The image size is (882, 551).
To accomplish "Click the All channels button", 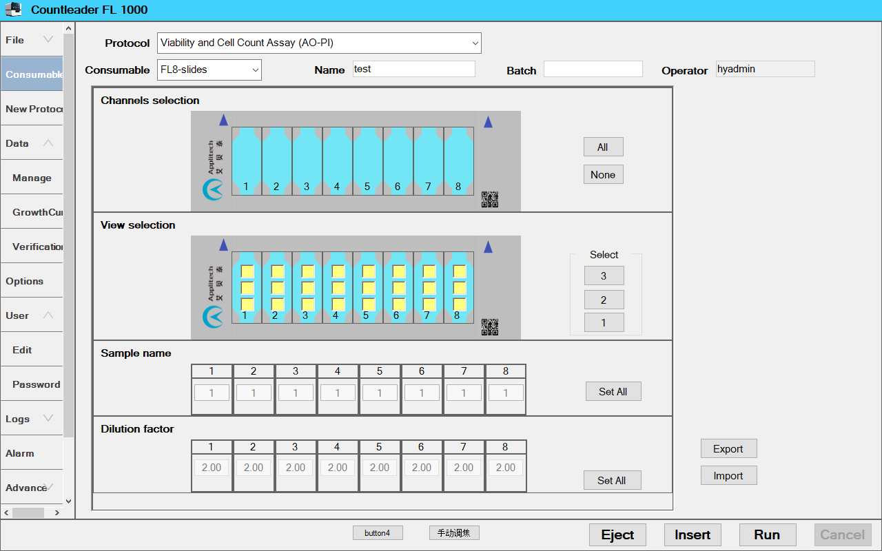I will tap(604, 147).
